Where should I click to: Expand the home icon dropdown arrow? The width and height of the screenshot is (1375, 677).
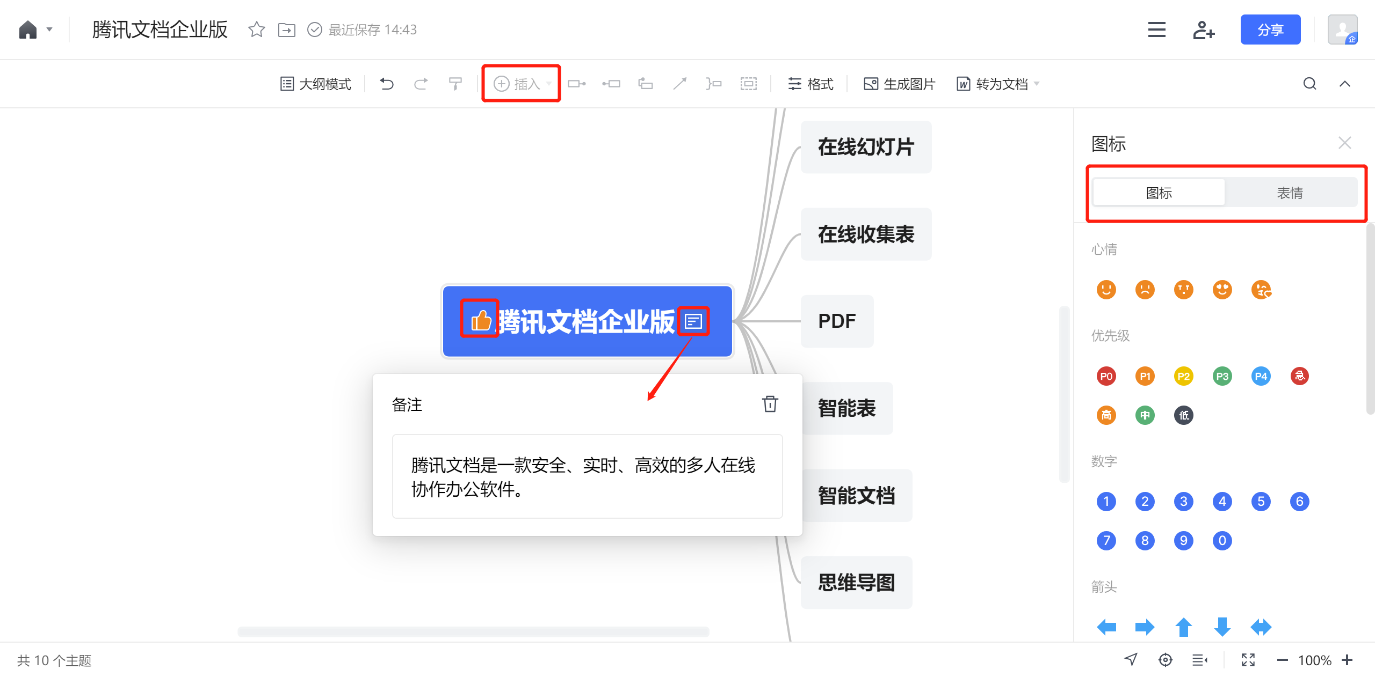point(49,30)
